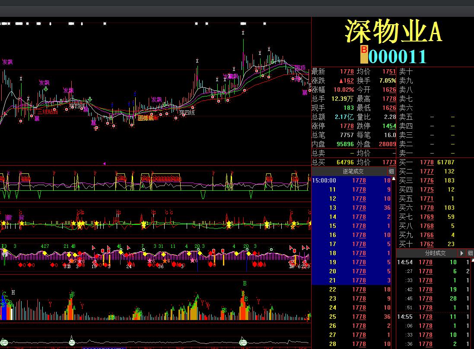Click the 今开 opening price label
The width and height of the screenshot is (474, 349).
click(x=363, y=90)
